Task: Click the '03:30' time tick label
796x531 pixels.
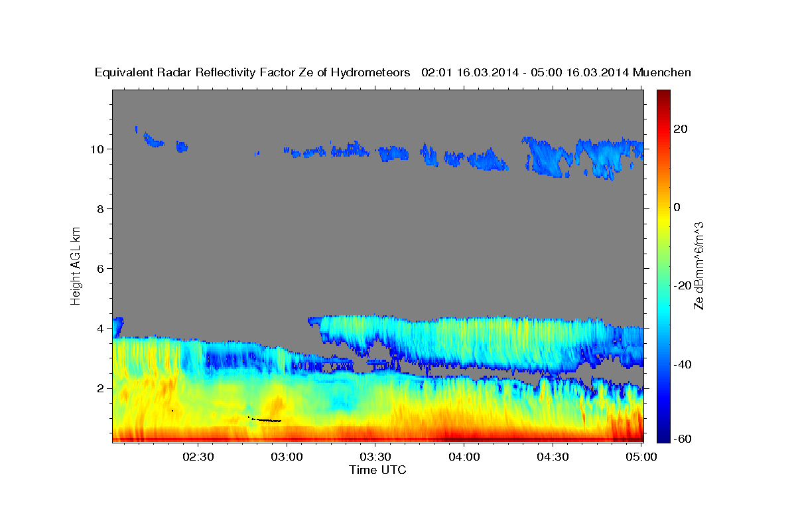Action: [x=375, y=457]
